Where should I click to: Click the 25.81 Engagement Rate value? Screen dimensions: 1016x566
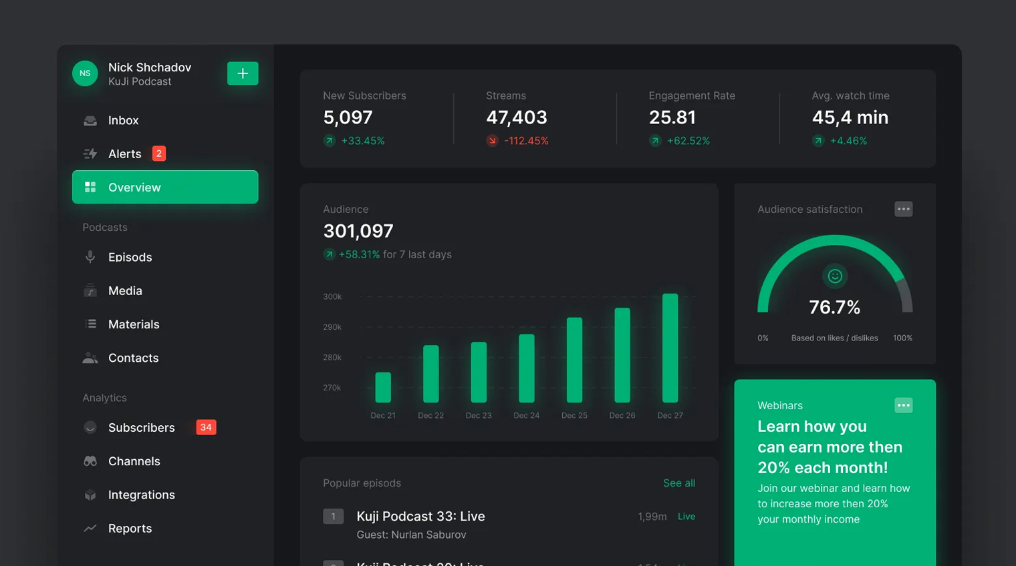coord(672,117)
